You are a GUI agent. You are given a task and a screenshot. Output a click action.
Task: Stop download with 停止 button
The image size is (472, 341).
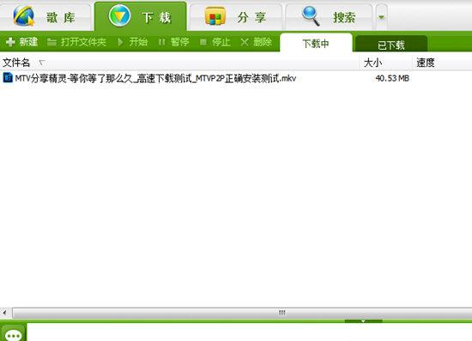pyautogui.click(x=215, y=42)
